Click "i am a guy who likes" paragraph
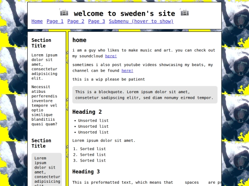The width and height of the screenshot is (249, 186). click(x=144, y=53)
